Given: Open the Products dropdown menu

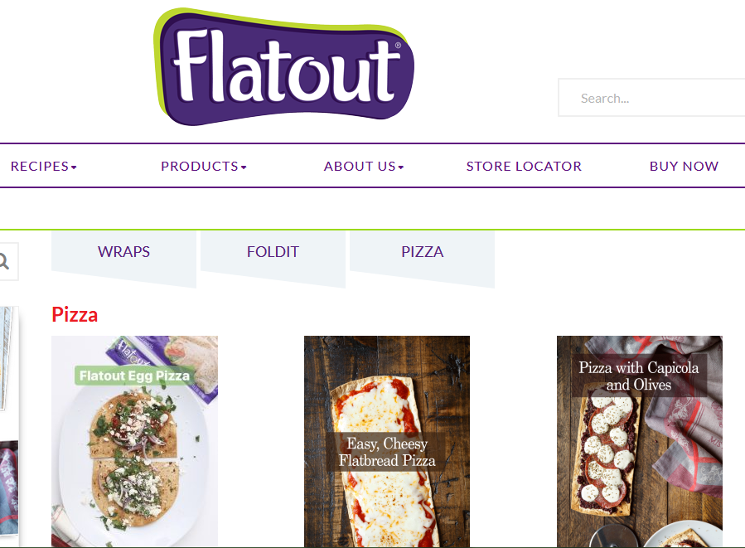Looking at the screenshot, I should pyautogui.click(x=203, y=167).
